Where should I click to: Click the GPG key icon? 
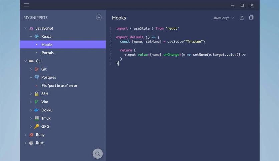[37, 126]
